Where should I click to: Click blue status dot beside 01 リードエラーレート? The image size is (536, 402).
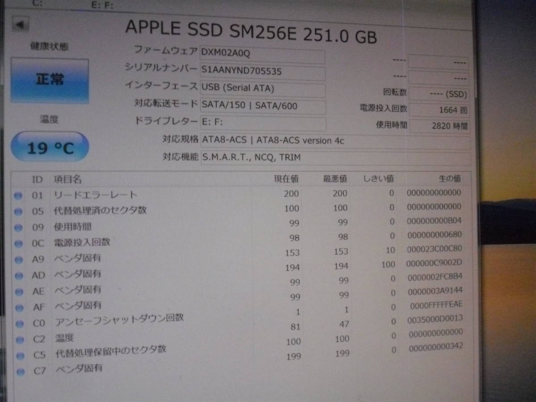[18, 195]
